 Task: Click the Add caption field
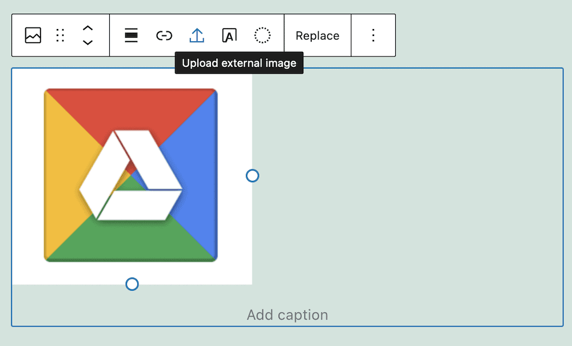(x=288, y=315)
